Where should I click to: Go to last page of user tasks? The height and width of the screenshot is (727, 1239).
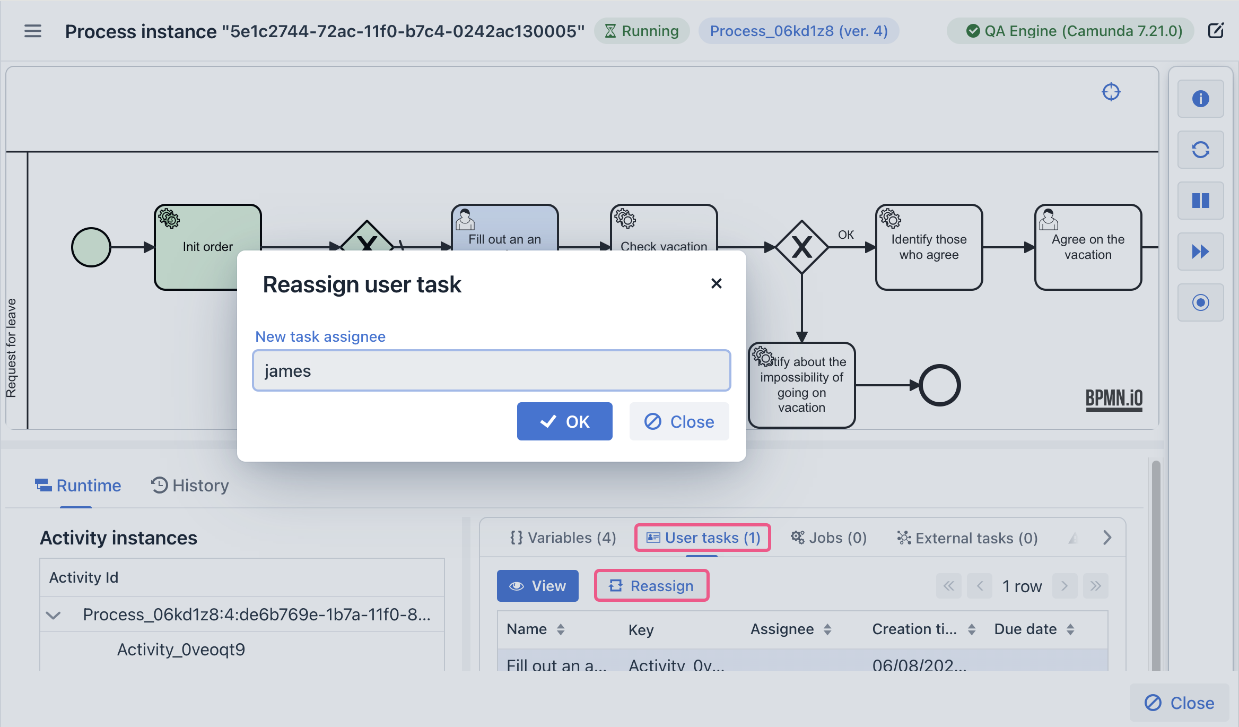pos(1096,586)
